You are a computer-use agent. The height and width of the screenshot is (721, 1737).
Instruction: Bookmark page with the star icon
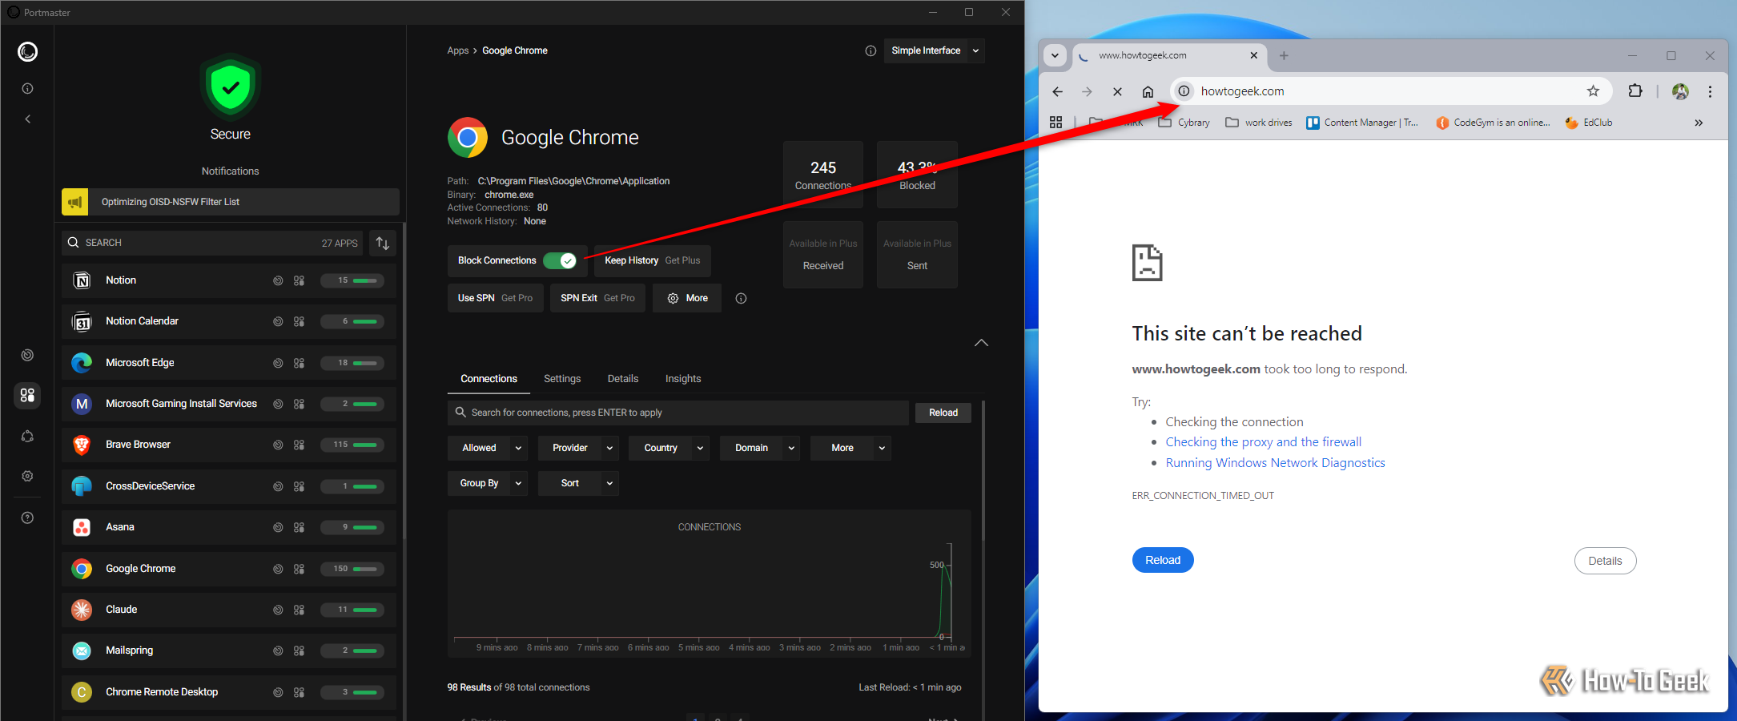(x=1593, y=91)
